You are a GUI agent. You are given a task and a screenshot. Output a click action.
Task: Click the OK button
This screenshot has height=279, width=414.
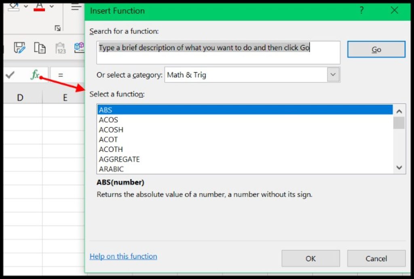click(x=310, y=258)
